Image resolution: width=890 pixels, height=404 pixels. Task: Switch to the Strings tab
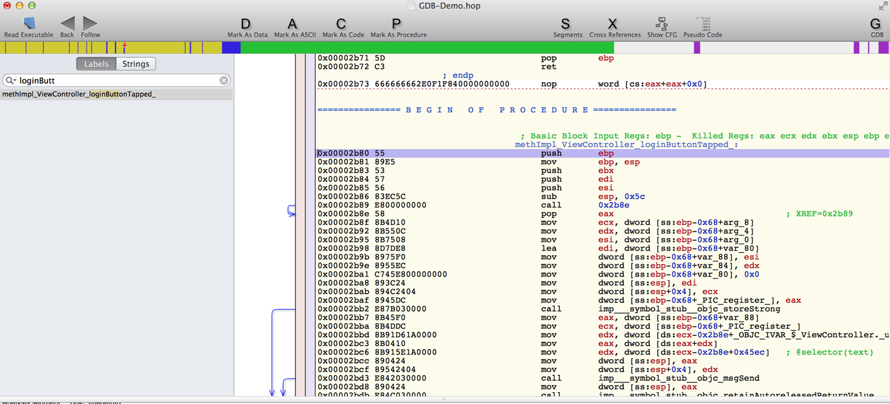pos(136,64)
